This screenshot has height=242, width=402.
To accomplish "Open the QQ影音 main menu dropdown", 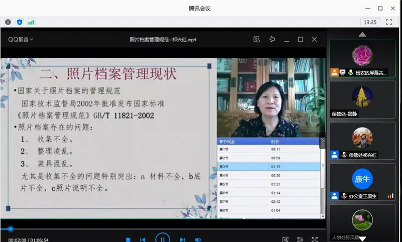I will [x=21, y=40].
